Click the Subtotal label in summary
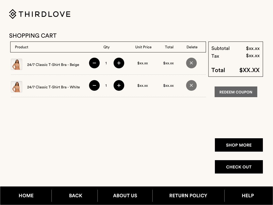Screen dimensions: 273x205 [220, 48]
